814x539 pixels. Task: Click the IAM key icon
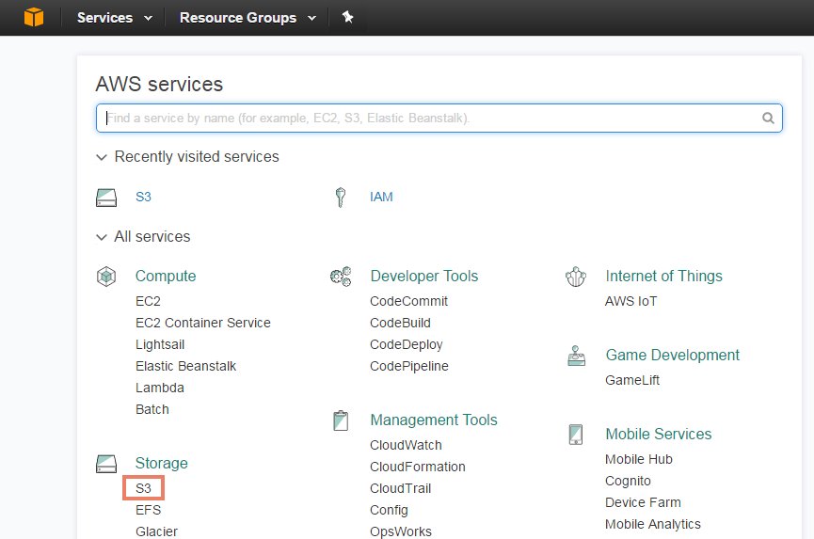(x=341, y=198)
